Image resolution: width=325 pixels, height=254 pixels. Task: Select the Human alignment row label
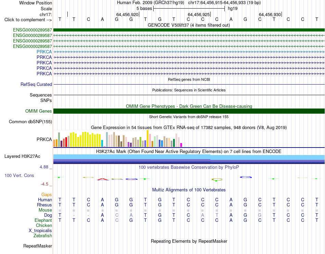pyautogui.click(x=45, y=200)
